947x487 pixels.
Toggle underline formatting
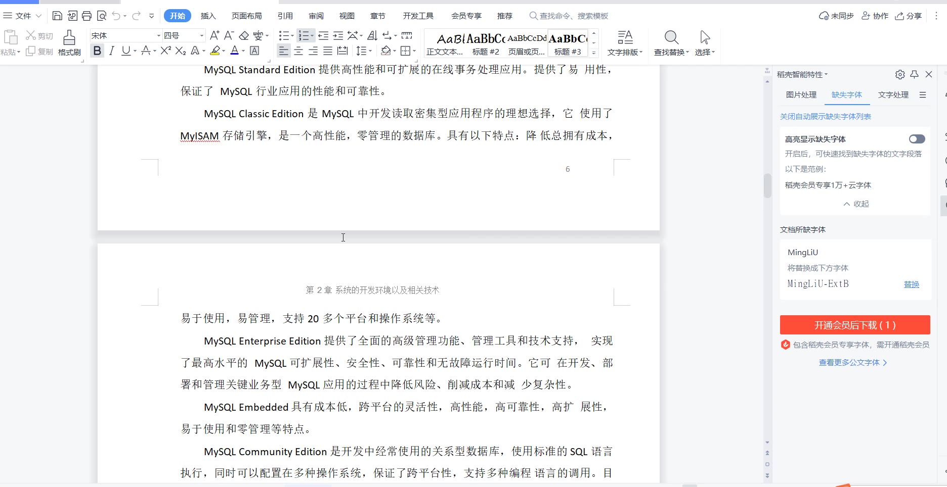pyautogui.click(x=126, y=51)
